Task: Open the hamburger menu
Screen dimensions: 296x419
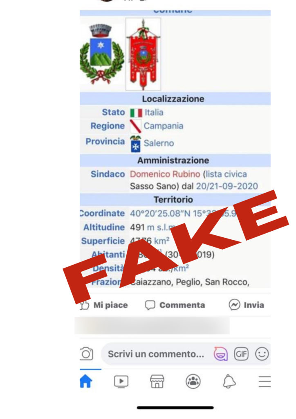Action: point(265,381)
